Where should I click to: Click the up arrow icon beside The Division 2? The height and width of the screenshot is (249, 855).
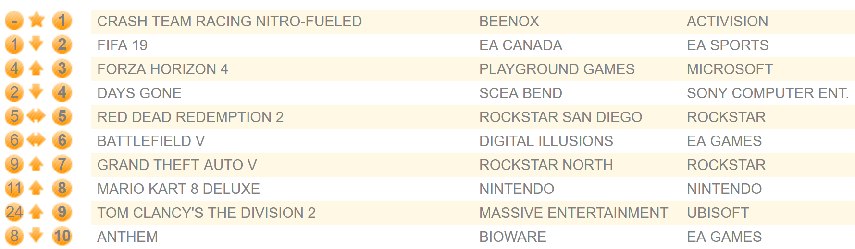(x=36, y=212)
